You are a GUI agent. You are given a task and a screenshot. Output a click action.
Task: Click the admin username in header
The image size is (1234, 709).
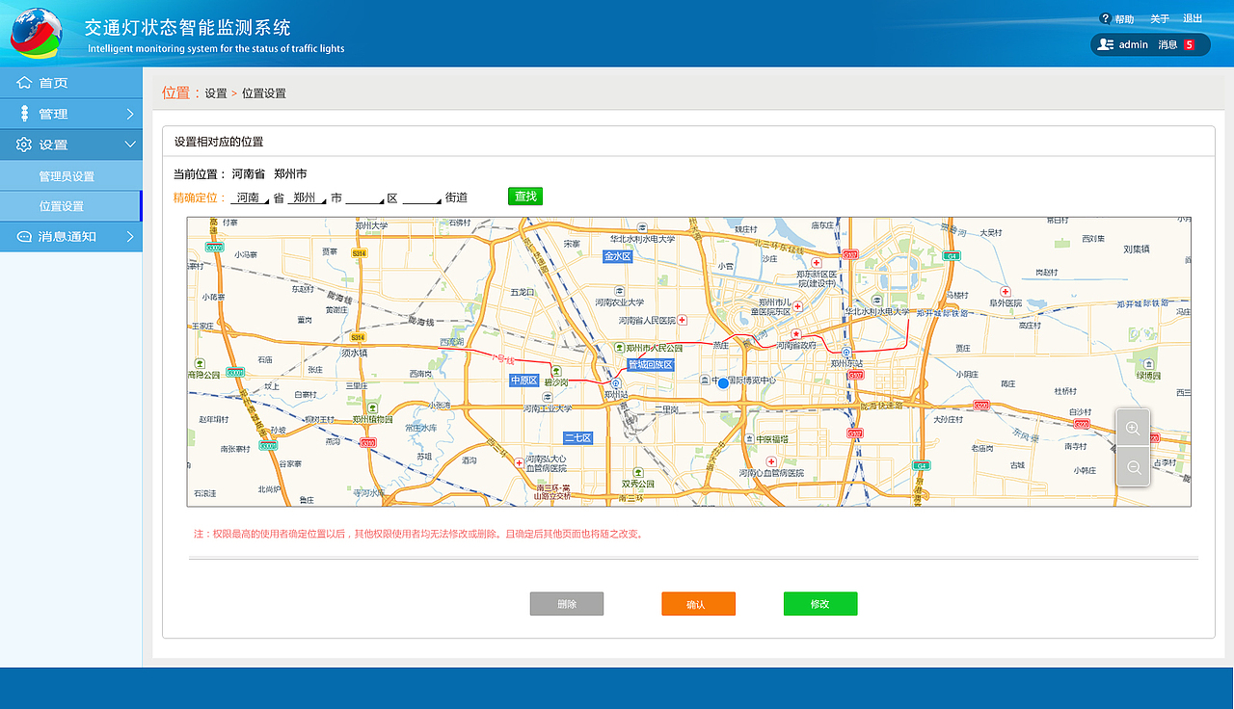pos(1134,44)
